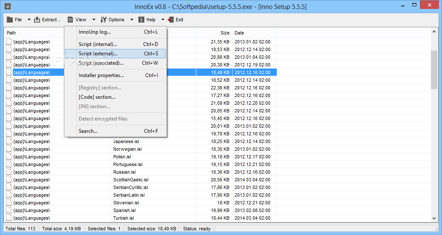Select the SerbianCyrillic.isl file name
Screen dimensions: 442x235
click(131, 187)
